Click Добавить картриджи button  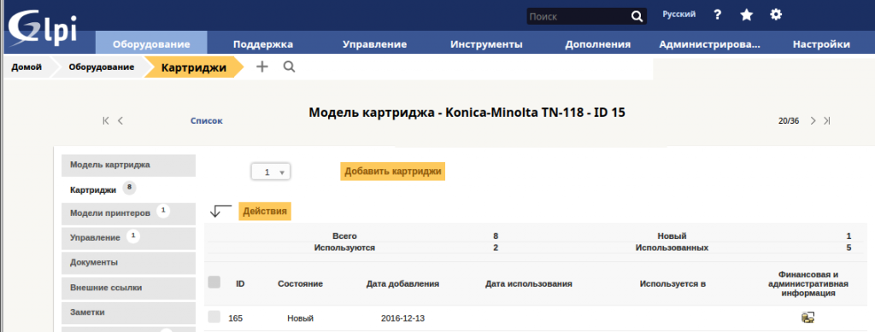pos(393,172)
